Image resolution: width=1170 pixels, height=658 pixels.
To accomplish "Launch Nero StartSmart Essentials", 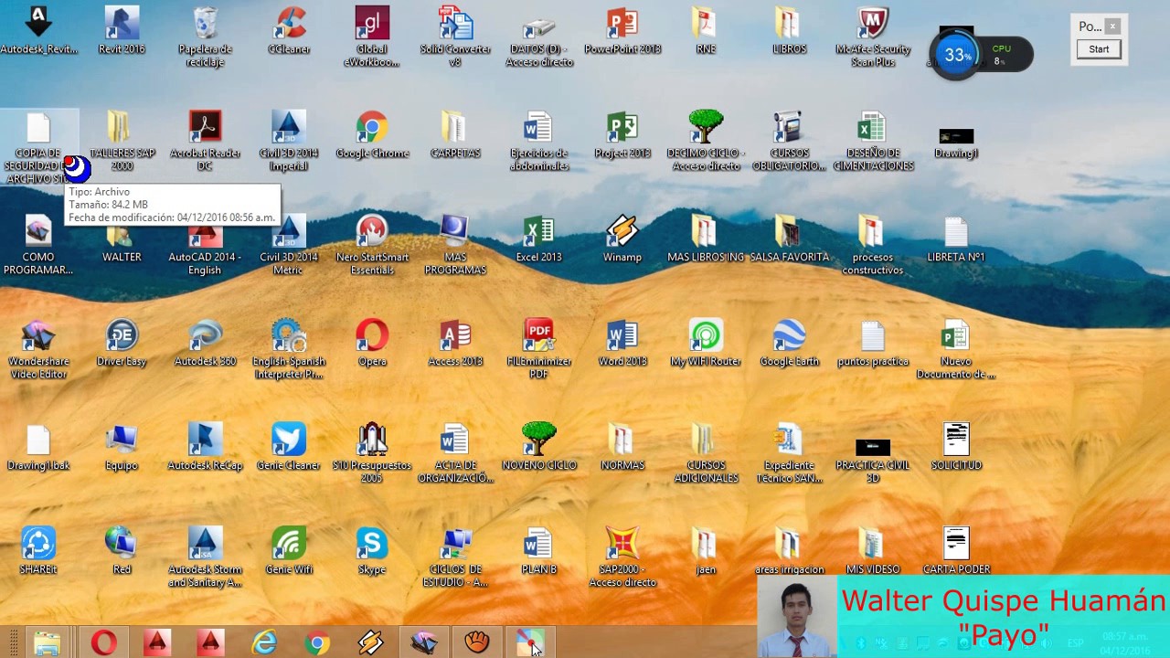I will click(x=372, y=245).
